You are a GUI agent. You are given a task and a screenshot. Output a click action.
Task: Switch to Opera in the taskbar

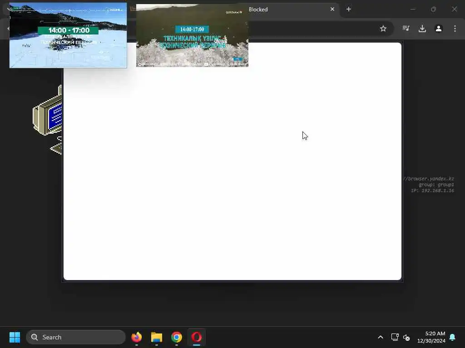(196, 337)
